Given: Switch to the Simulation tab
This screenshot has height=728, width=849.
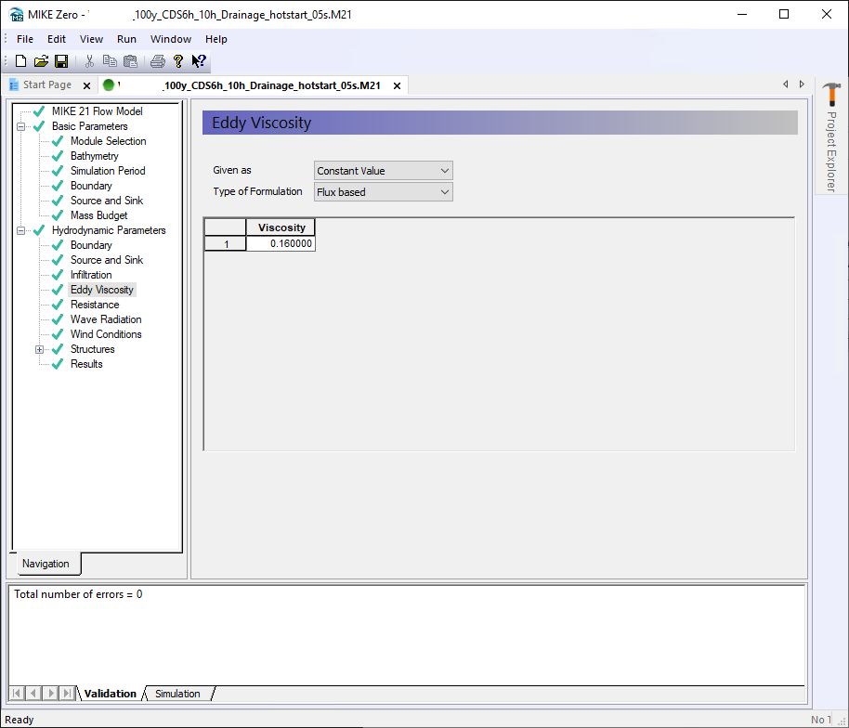Looking at the screenshot, I should click(177, 694).
